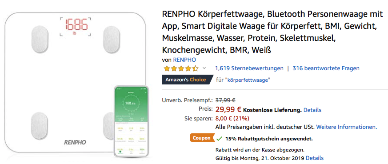Click the Amazon's Choice badge

pyautogui.click(x=187, y=80)
